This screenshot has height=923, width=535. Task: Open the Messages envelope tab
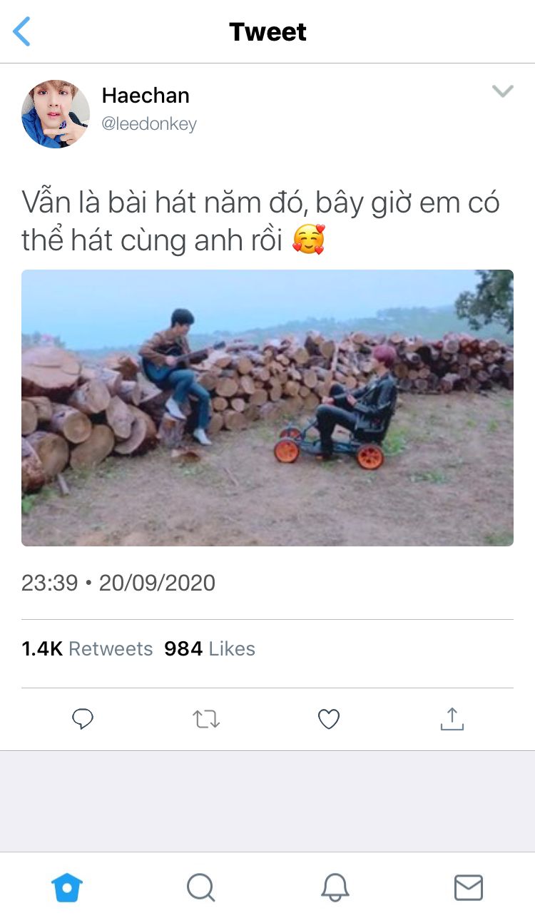pos(469,888)
